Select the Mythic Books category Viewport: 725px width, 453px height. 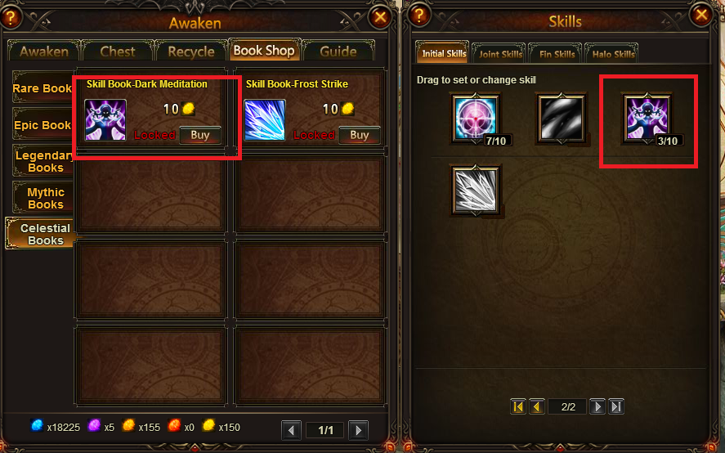pos(44,198)
